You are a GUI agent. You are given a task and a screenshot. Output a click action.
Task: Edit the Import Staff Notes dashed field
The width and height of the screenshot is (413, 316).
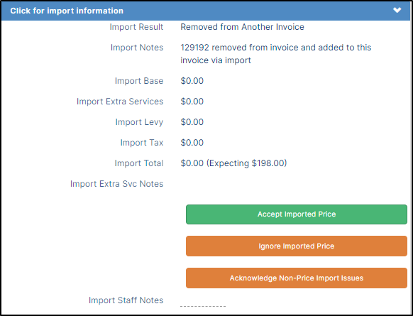[203, 305]
